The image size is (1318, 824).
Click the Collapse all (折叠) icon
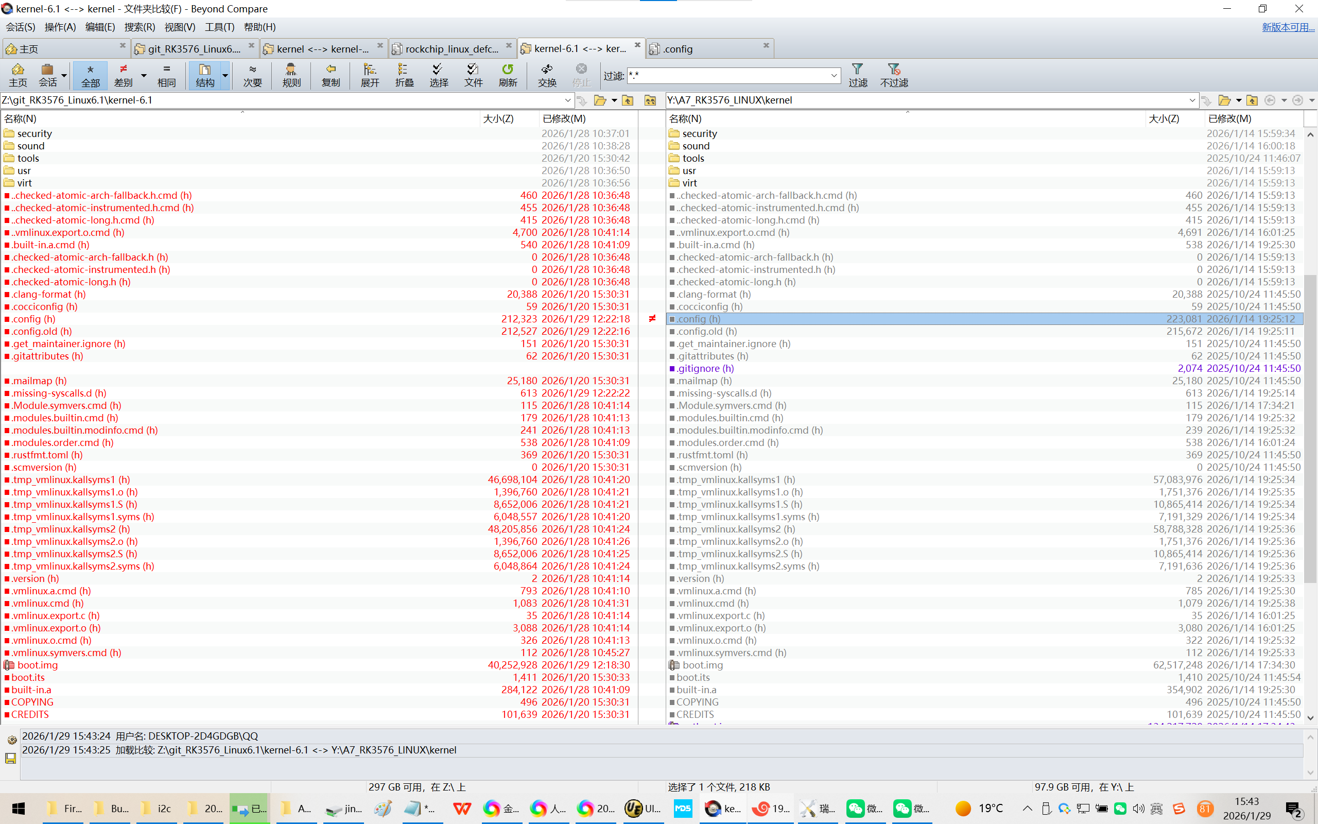coord(404,75)
